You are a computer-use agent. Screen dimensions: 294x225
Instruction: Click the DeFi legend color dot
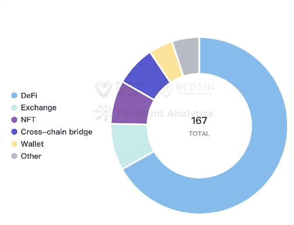14,95
